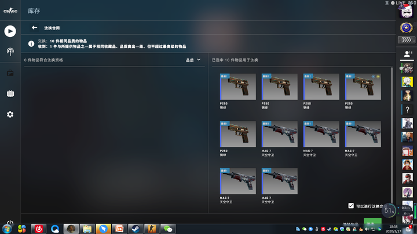Open WeChat from the taskbar

click(168, 229)
